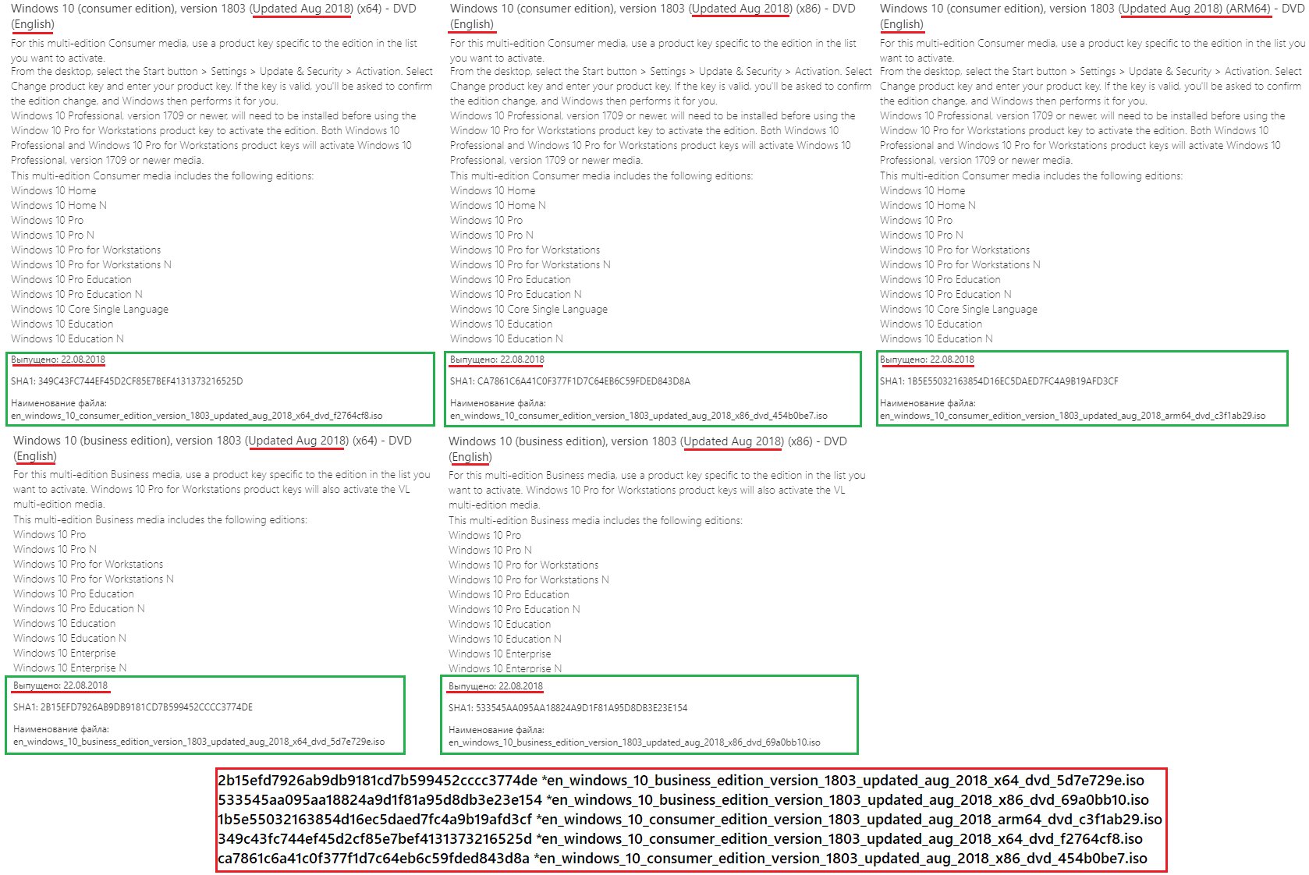
Task: Click SHA1 value 533545AA095AA18824A9D1F81A95D8DB3E23E154
Action: click(x=581, y=708)
